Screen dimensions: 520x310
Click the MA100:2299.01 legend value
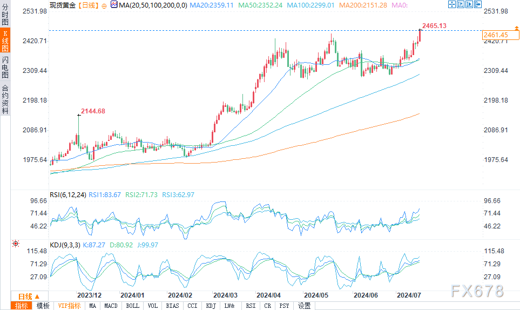click(x=310, y=5)
